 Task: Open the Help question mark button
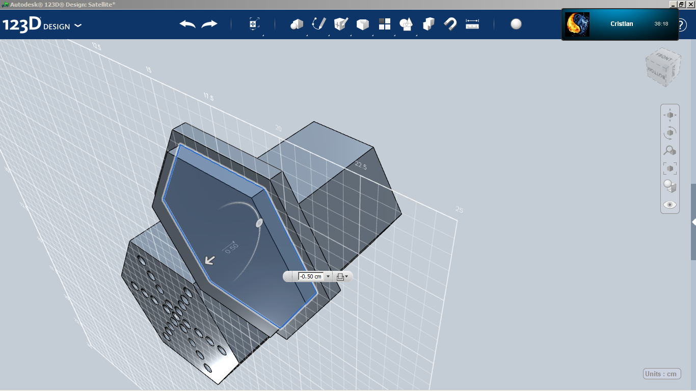point(682,24)
